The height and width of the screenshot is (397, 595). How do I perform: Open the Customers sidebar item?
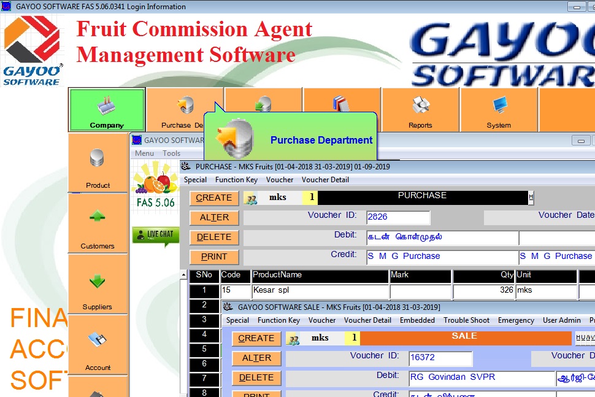click(98, 223)
